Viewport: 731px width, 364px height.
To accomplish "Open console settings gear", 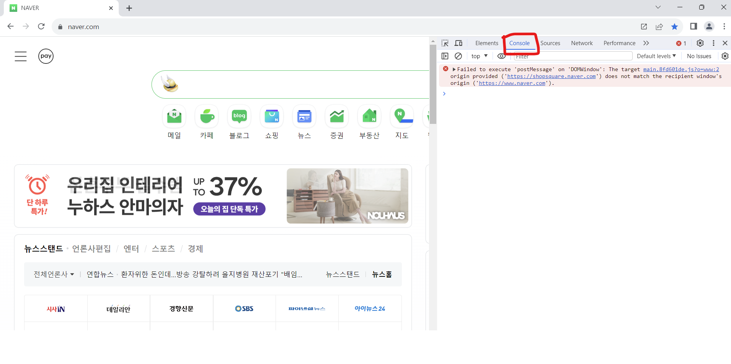I will click(x=725, y=56).
